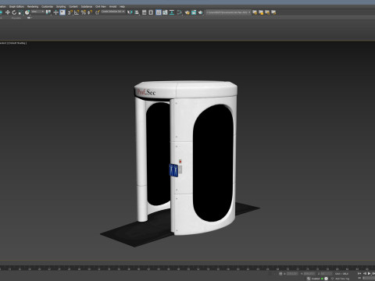Click the Z coordinate input field
This screenshot has height=281, width=375.
coord(326,274)
